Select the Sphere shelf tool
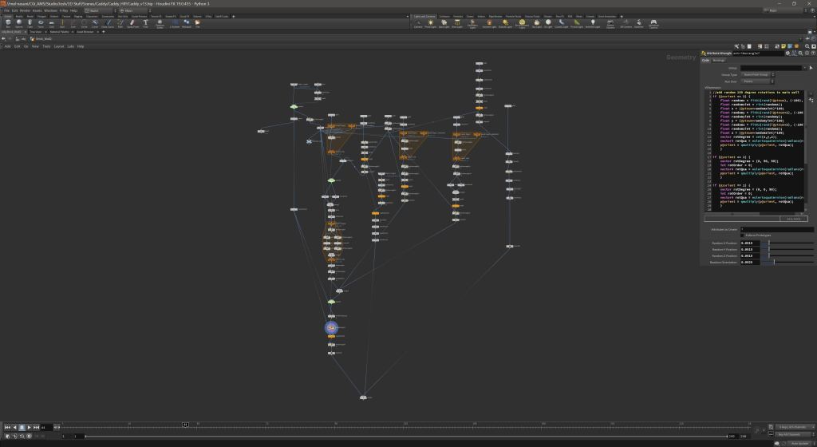The height and width of the screenshot is (447, 817). point(19,23)
